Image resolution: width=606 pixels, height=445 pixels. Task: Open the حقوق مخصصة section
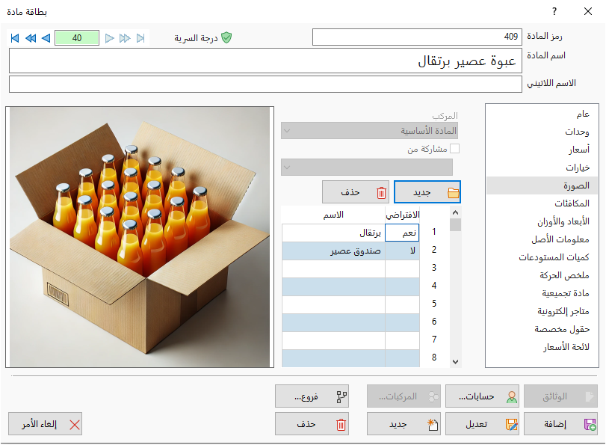[x=542, y=329]
